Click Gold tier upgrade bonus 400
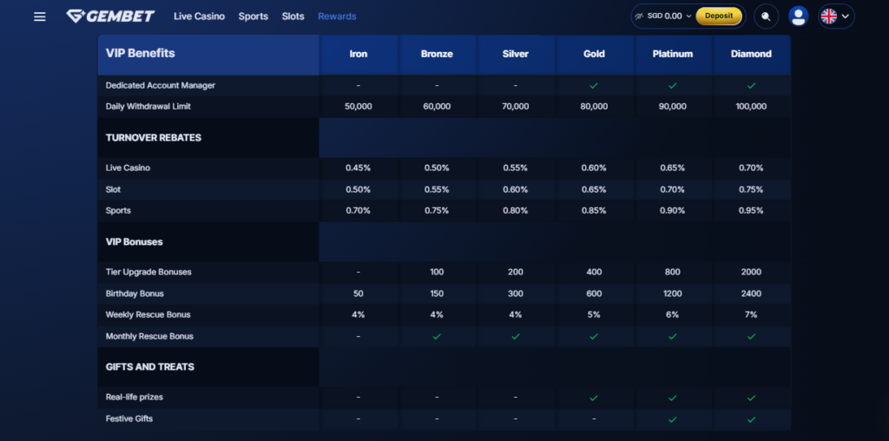889x441 pixels. (594, 272)
